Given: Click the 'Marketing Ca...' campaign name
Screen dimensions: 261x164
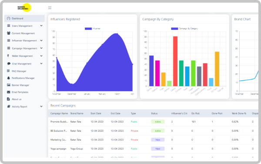Looking at the screenshot, I should point(58,140).
